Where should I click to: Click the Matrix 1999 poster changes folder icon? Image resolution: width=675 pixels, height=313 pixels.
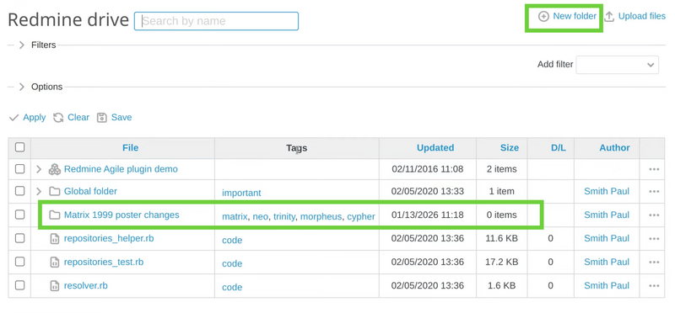[54, 215]
